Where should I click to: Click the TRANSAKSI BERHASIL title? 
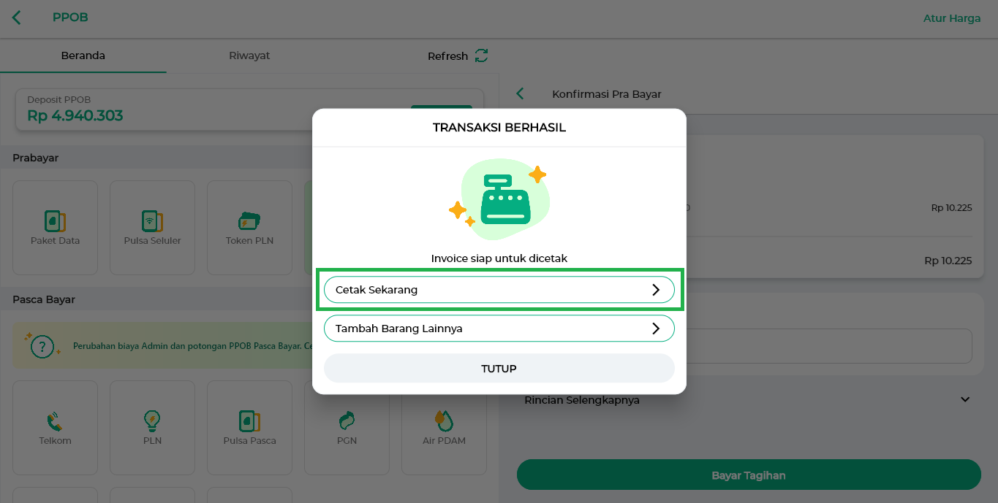coord(499,127)
